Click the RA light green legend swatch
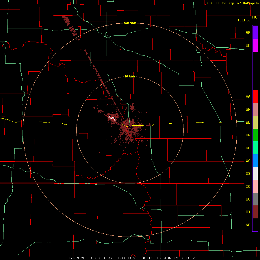The width and height of the screenshot is (260, 260). pos(255,148)
